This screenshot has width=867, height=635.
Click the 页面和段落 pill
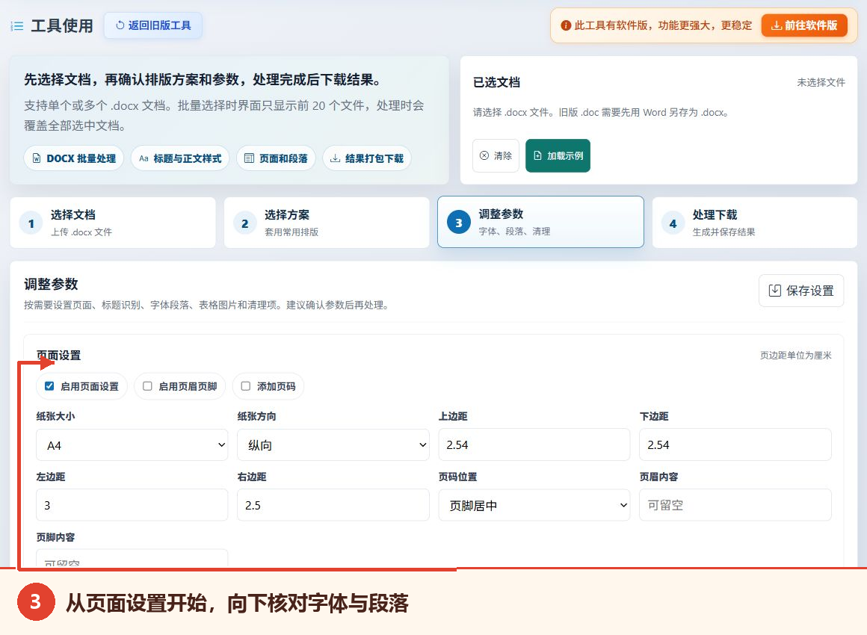[276, 158]
